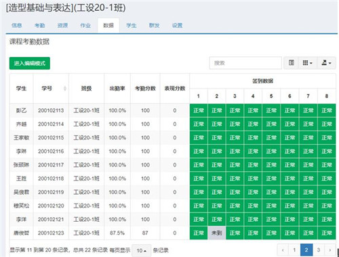Viewport: 339px width, 257px height.
Task: Click 考勤分数 column header
Action: (145, 89)
